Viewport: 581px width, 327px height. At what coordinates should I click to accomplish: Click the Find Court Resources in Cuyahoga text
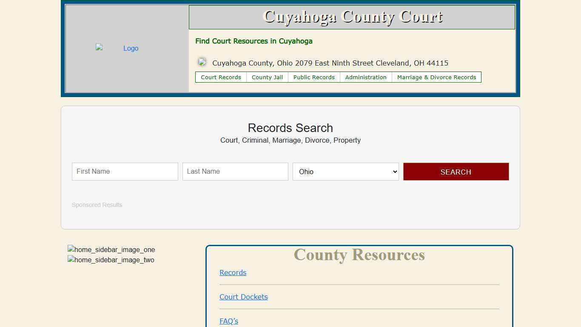[x=253, y=41]
